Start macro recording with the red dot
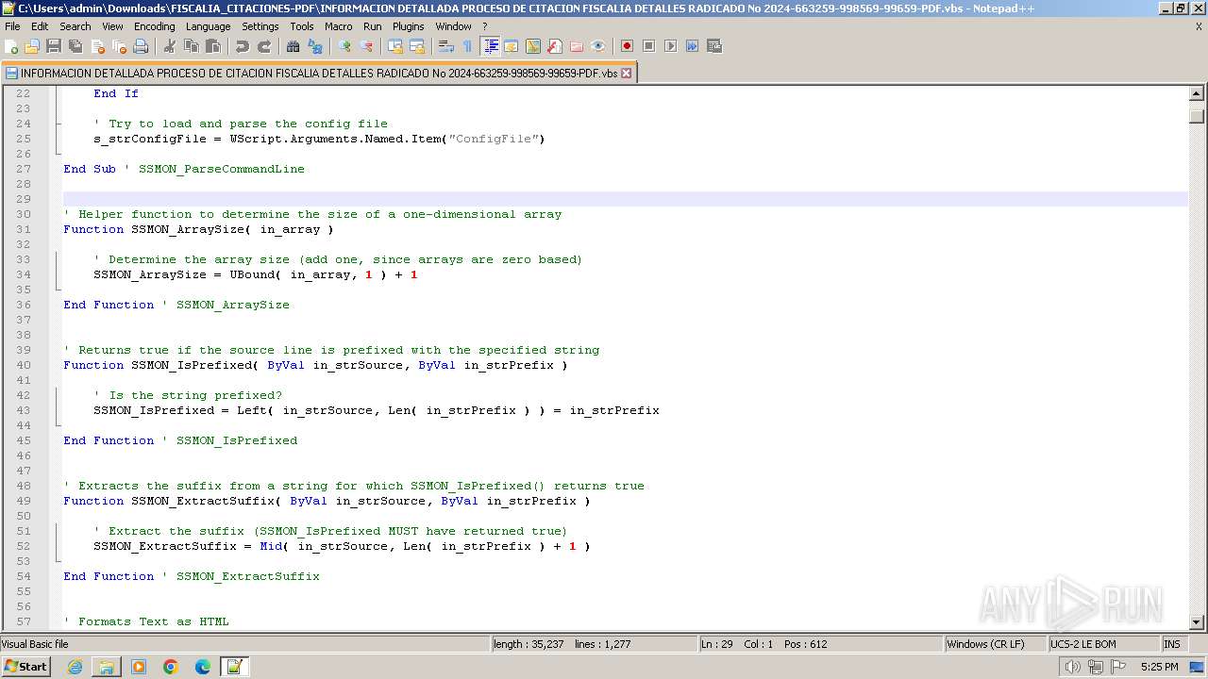The width and height of the screenshot is (1208, 679). (628, 46)
